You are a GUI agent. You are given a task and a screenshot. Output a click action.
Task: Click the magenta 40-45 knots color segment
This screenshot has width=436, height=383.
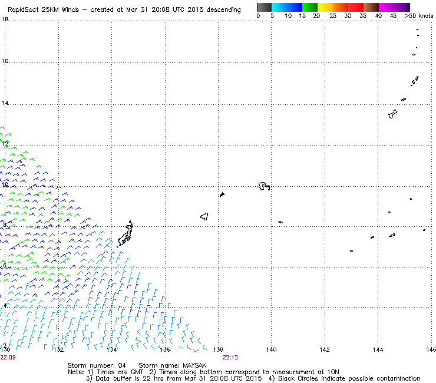click(387, 7)
